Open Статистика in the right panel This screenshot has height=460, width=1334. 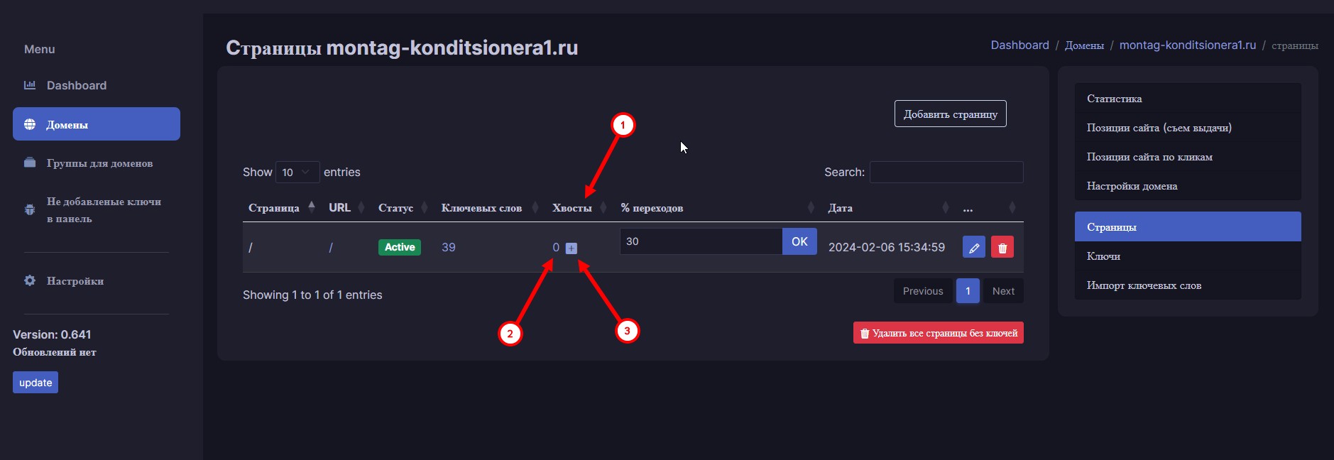(x=1188, y=98)
